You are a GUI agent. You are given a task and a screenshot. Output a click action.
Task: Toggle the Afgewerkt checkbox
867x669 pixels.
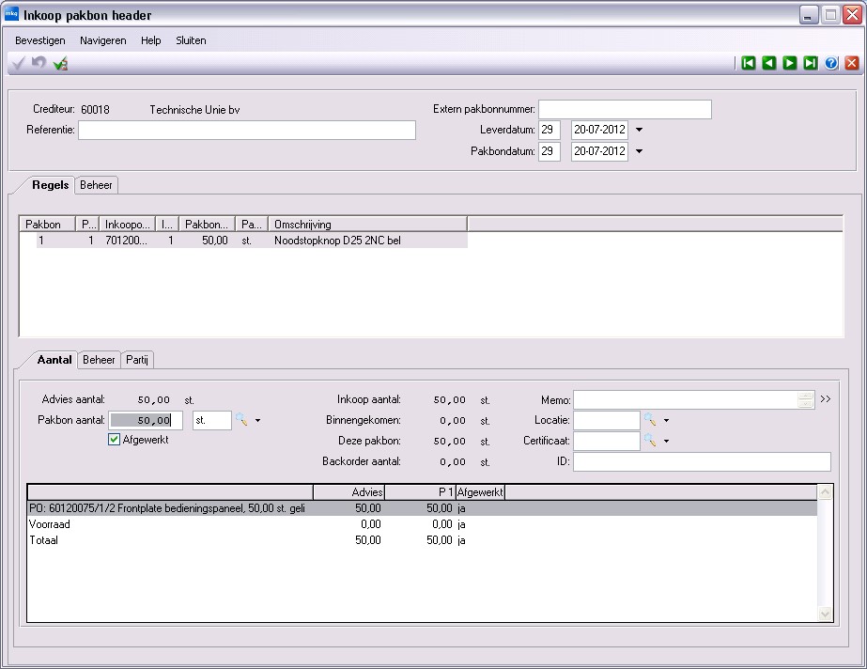pos(114,440)
